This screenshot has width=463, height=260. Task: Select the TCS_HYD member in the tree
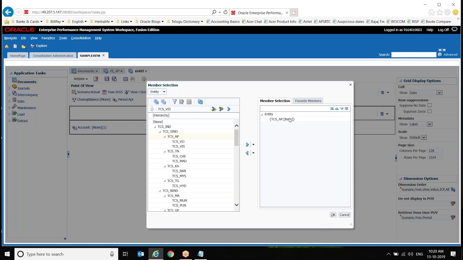point(179,186)
